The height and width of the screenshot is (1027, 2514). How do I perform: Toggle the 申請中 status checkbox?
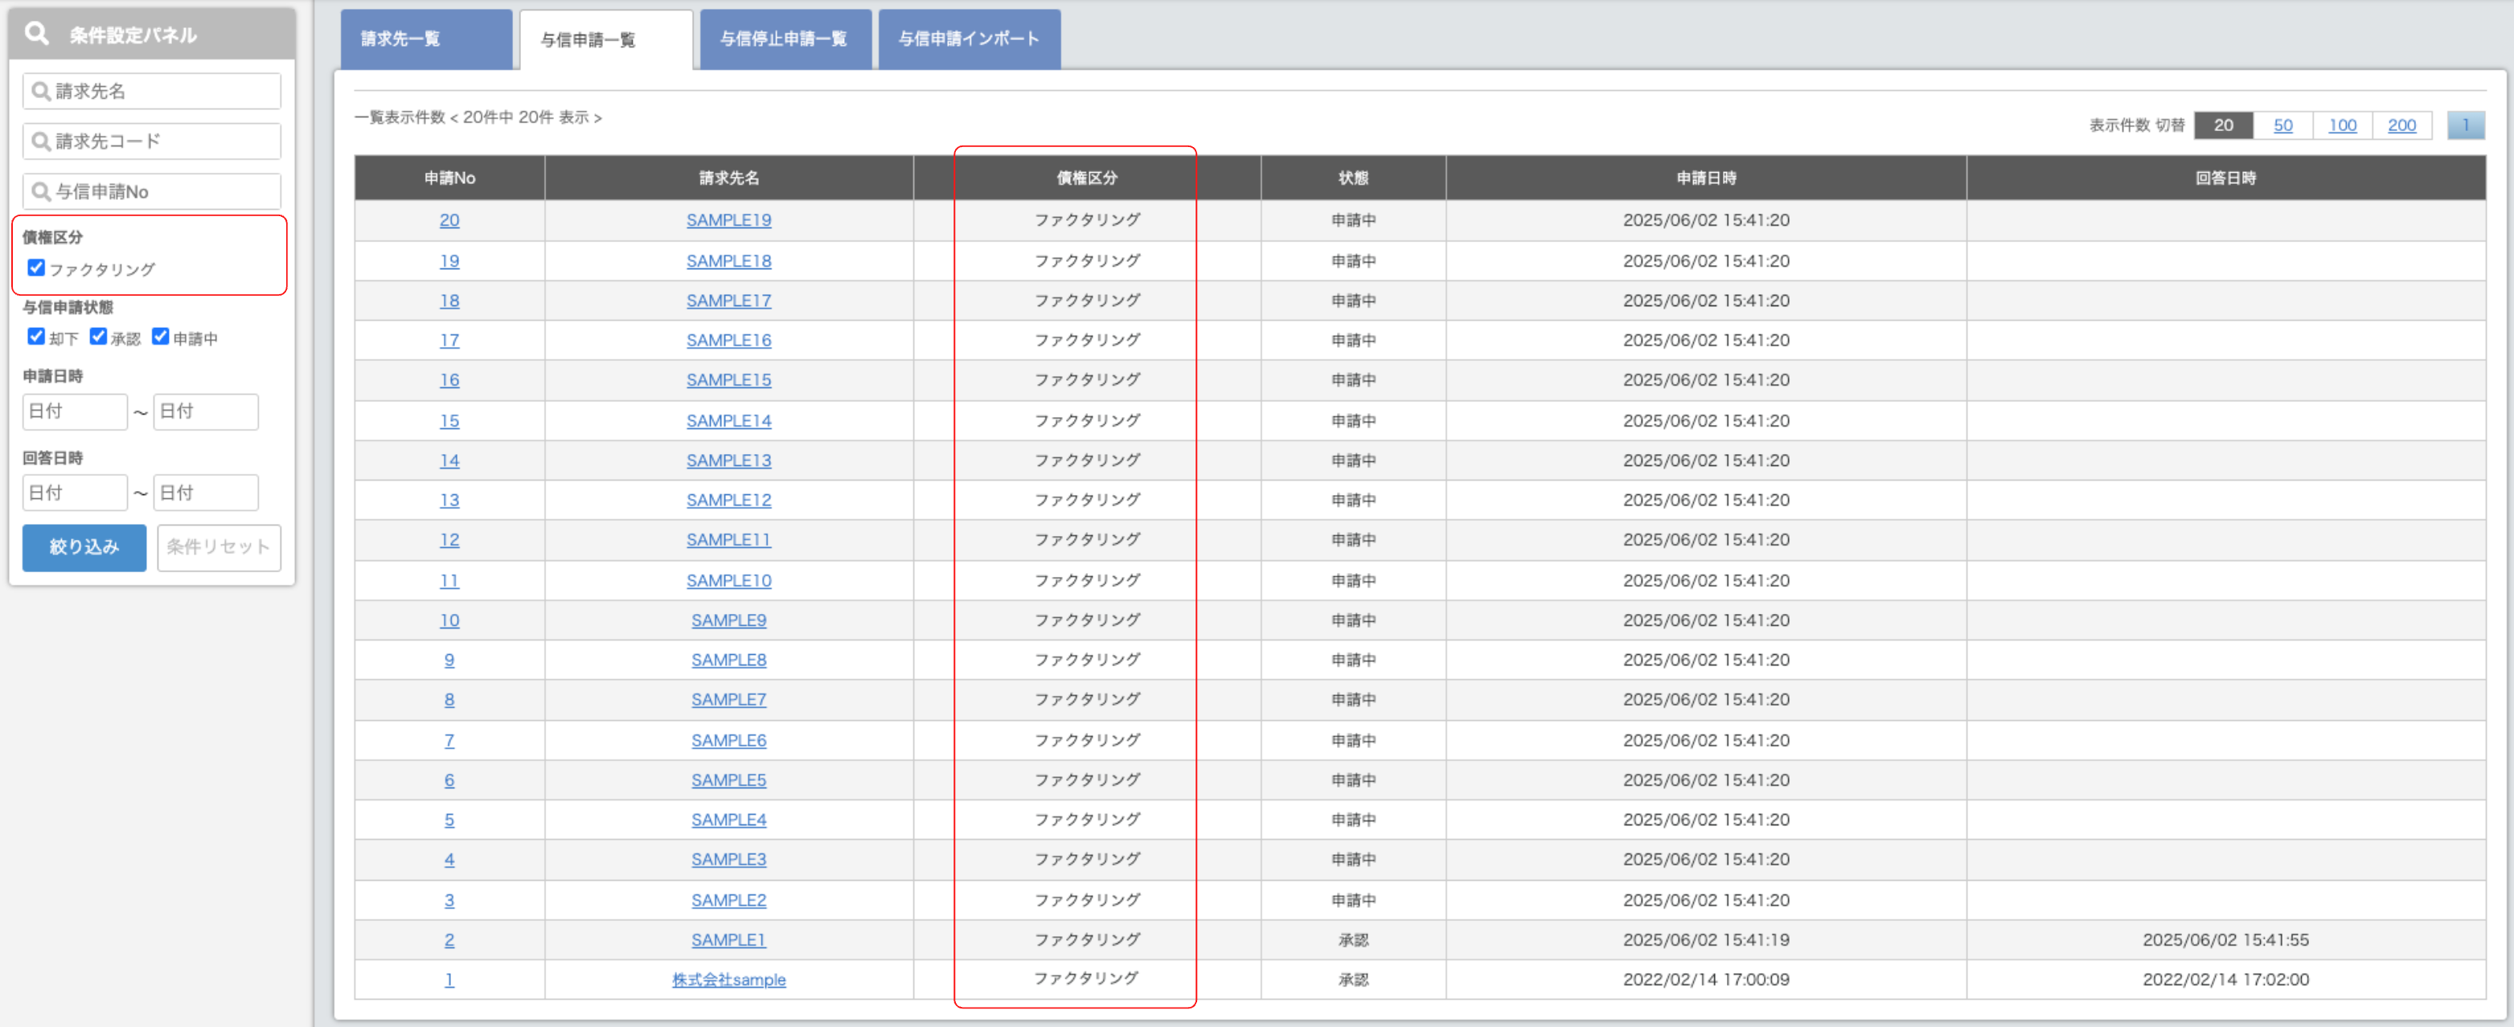pyautogui.click(x=161, y=337)
